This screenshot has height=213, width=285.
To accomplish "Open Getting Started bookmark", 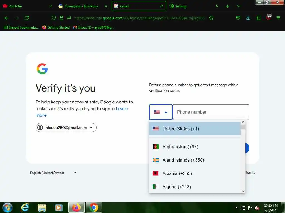I will click(x=56, y=27).
